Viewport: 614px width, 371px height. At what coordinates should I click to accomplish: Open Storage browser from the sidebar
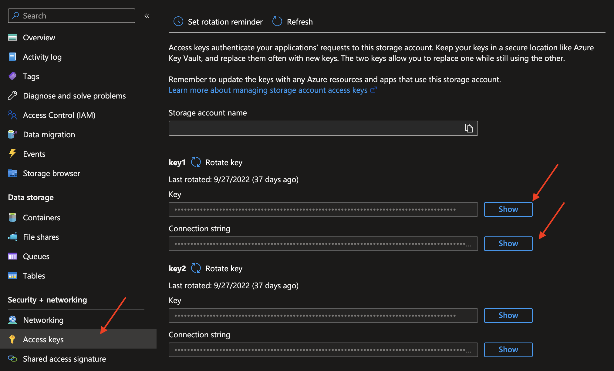click(51, 173)
